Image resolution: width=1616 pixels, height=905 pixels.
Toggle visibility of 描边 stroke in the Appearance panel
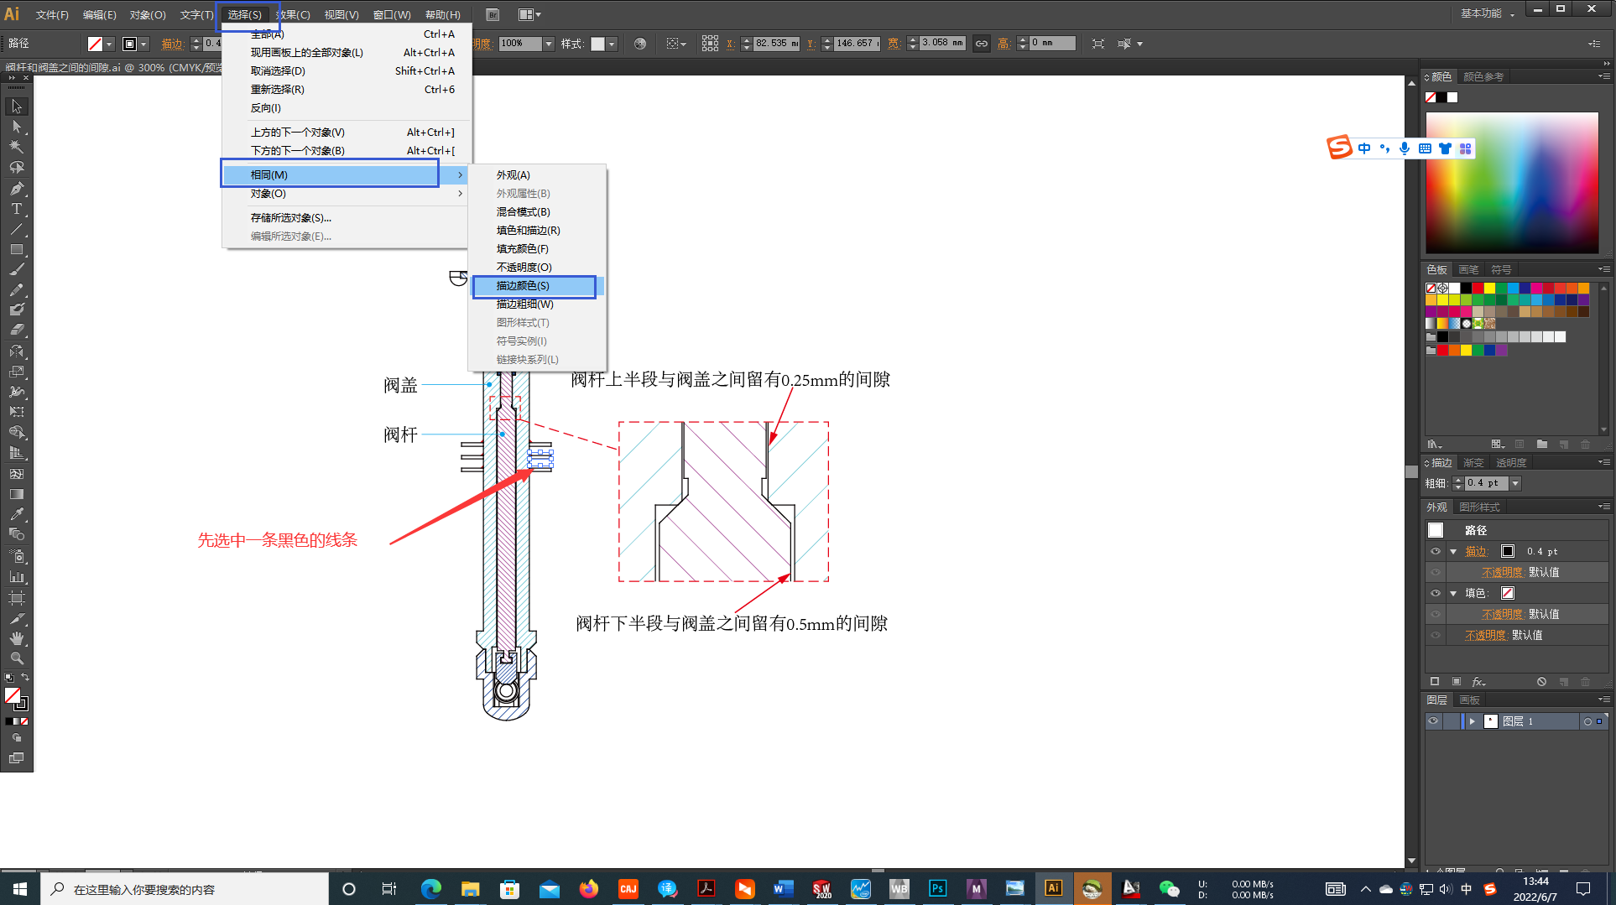click(x=1435, y=551)
